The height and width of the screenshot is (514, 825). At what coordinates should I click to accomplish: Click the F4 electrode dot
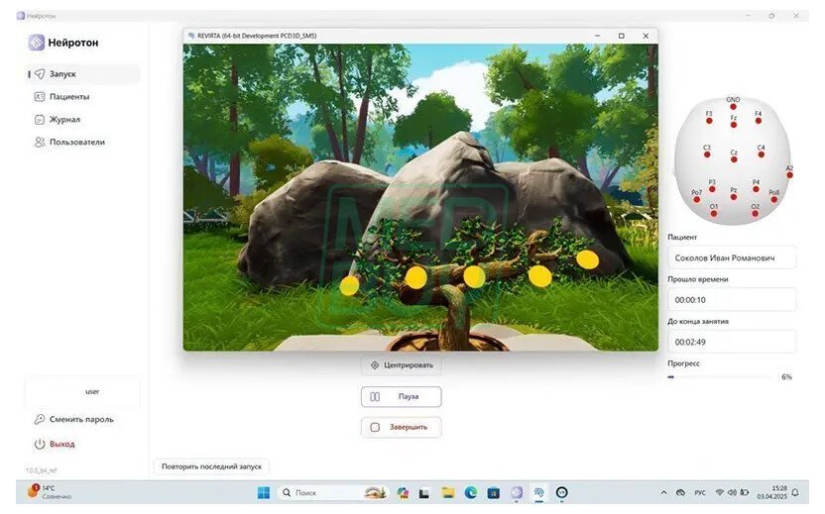759,121
